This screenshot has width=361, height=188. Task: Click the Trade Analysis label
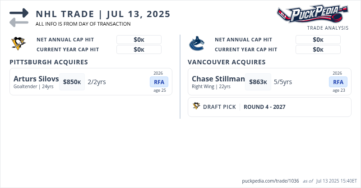pyautogui.click(x=328, y=28)
